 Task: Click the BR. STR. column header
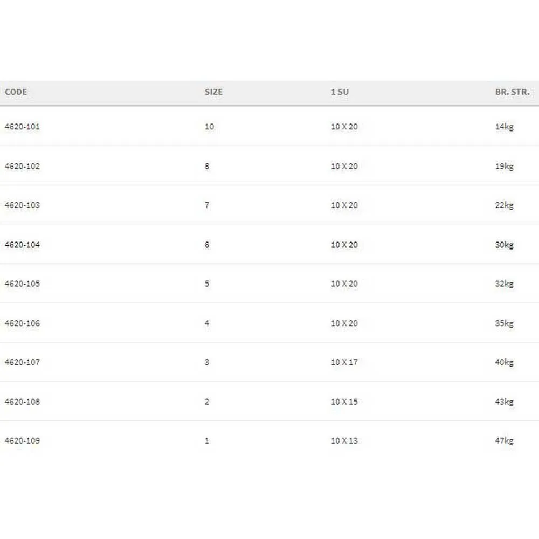click(x=512, y=92)
